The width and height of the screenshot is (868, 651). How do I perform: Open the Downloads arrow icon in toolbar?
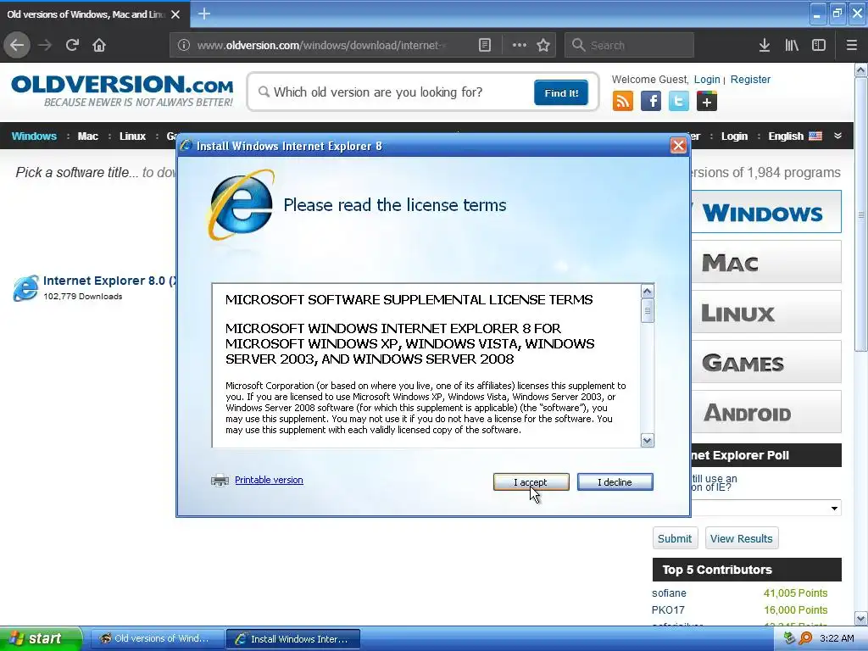tap(765, 45)
